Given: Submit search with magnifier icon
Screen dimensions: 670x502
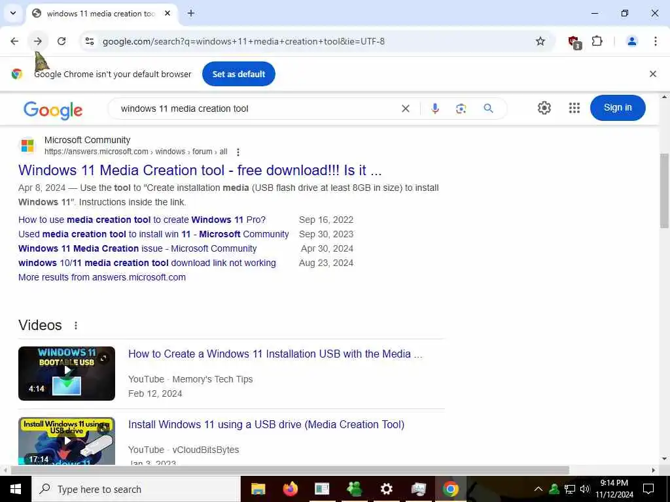Looking at the screenshot, I should point(488,109).
